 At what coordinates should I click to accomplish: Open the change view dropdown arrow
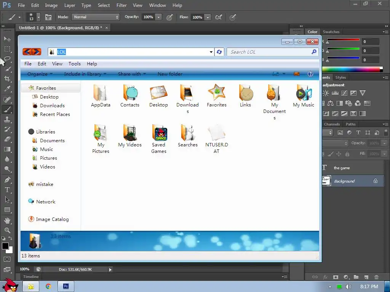(284, 74)
